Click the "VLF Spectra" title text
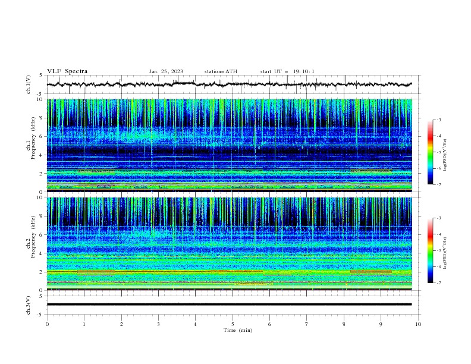471x364 pixels. click(67, 71)
